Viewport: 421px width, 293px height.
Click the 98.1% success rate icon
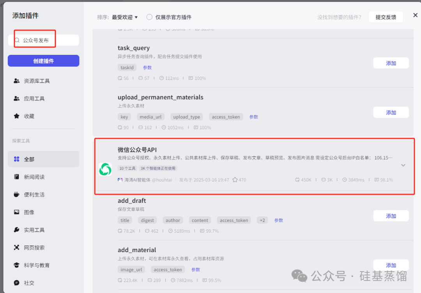click(x=377, y=180)
